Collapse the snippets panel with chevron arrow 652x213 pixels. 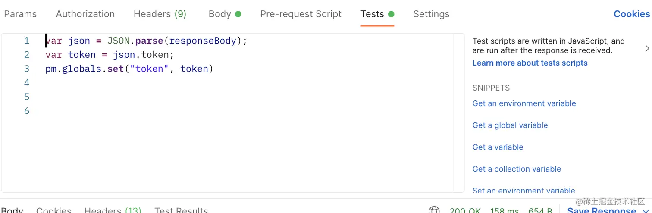pyautogui.click(x=647, y=48)
